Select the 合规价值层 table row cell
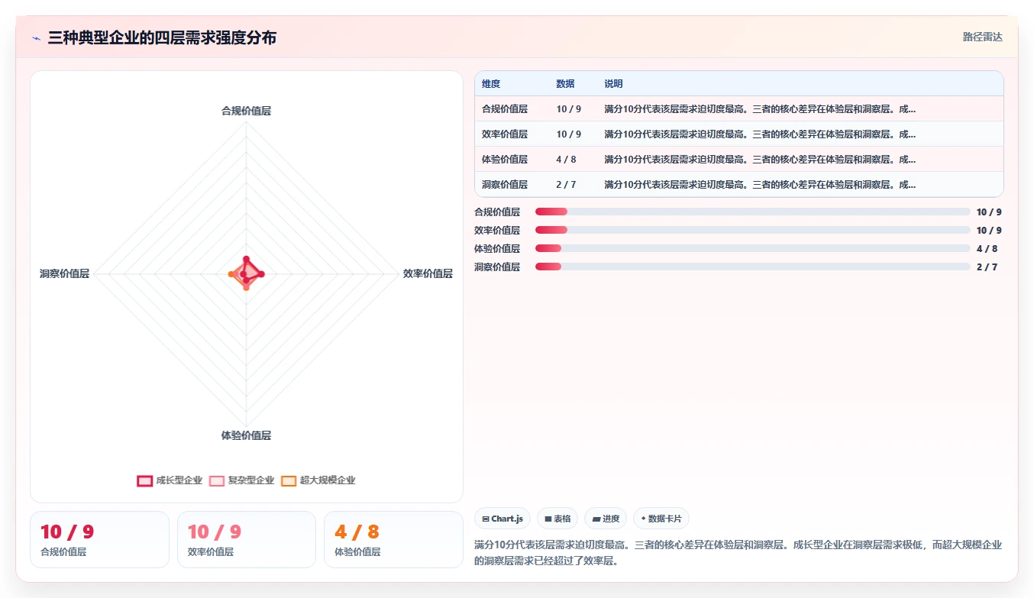1034x598 pixels. pyautogui.click(x=505, y=109)
